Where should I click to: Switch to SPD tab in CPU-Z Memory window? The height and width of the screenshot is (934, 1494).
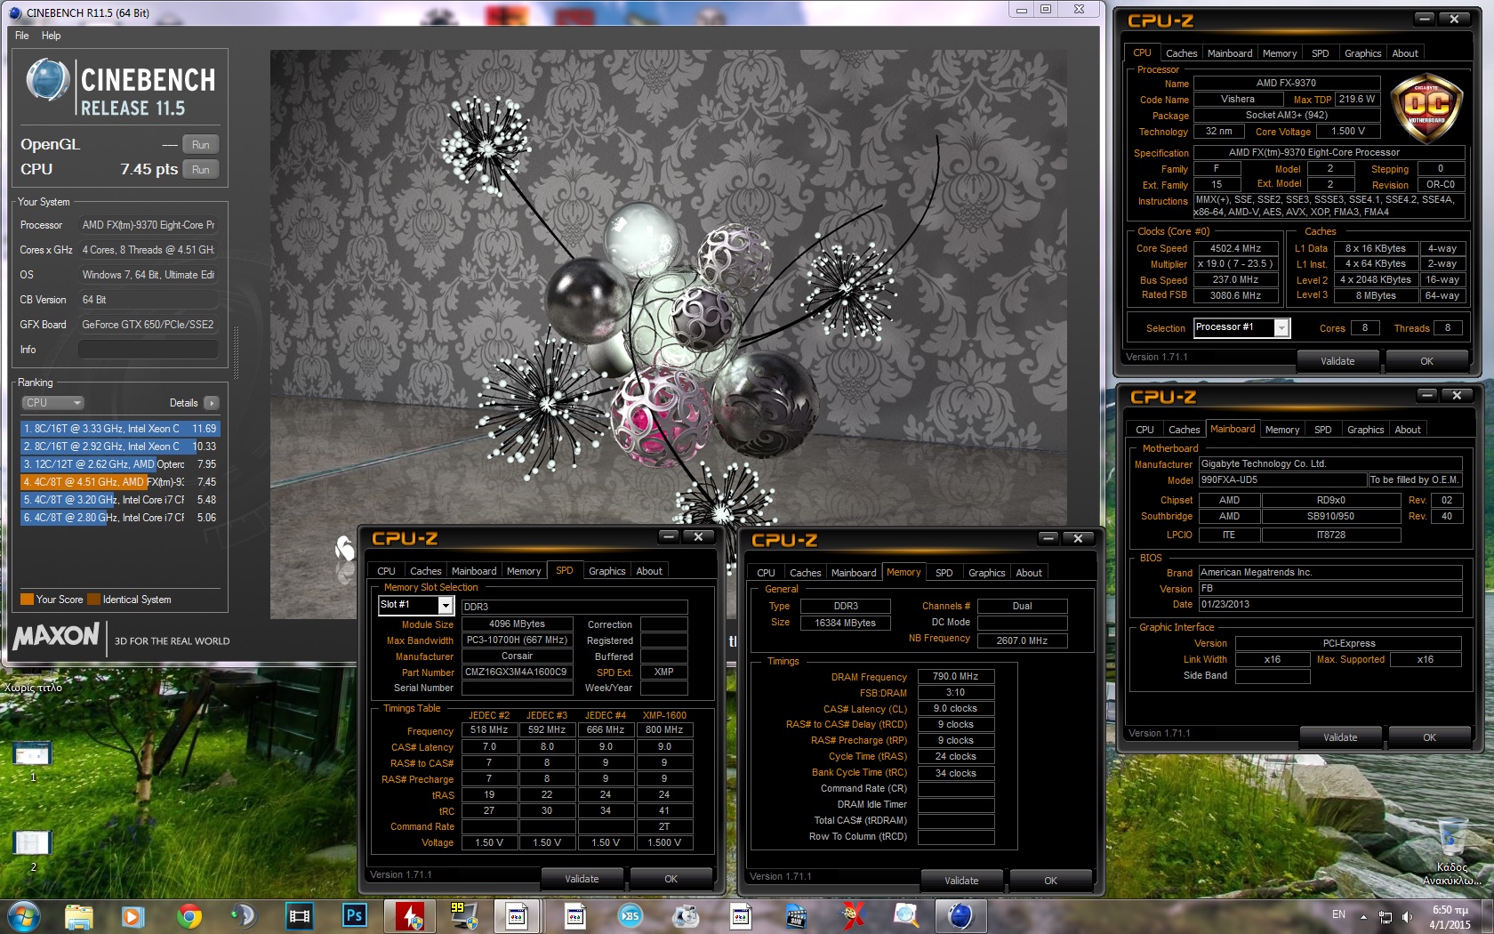click(x=944, y=573)
